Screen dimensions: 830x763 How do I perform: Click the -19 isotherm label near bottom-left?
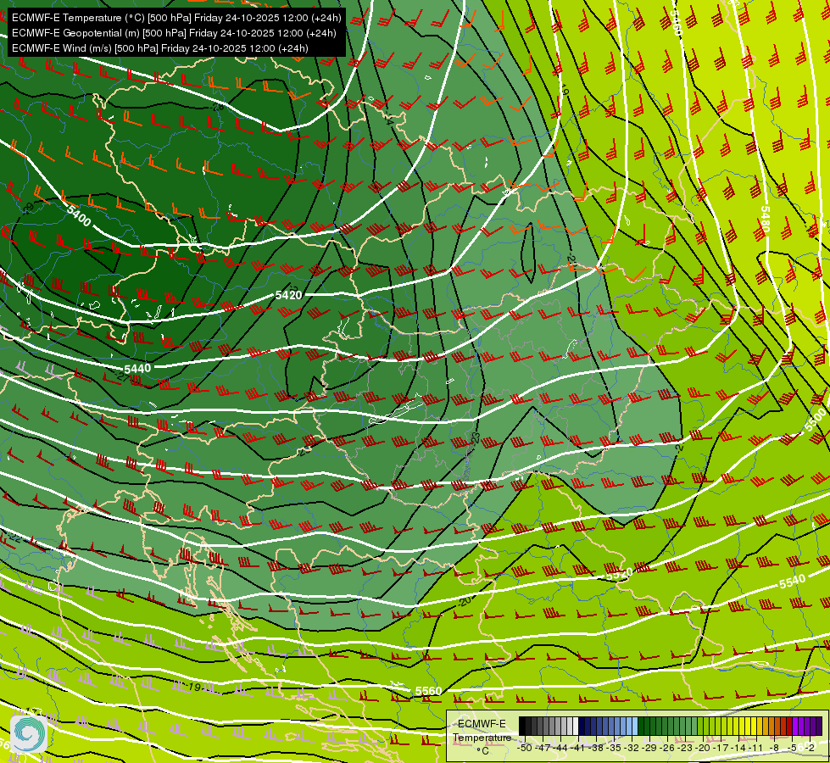pos(194,687)
